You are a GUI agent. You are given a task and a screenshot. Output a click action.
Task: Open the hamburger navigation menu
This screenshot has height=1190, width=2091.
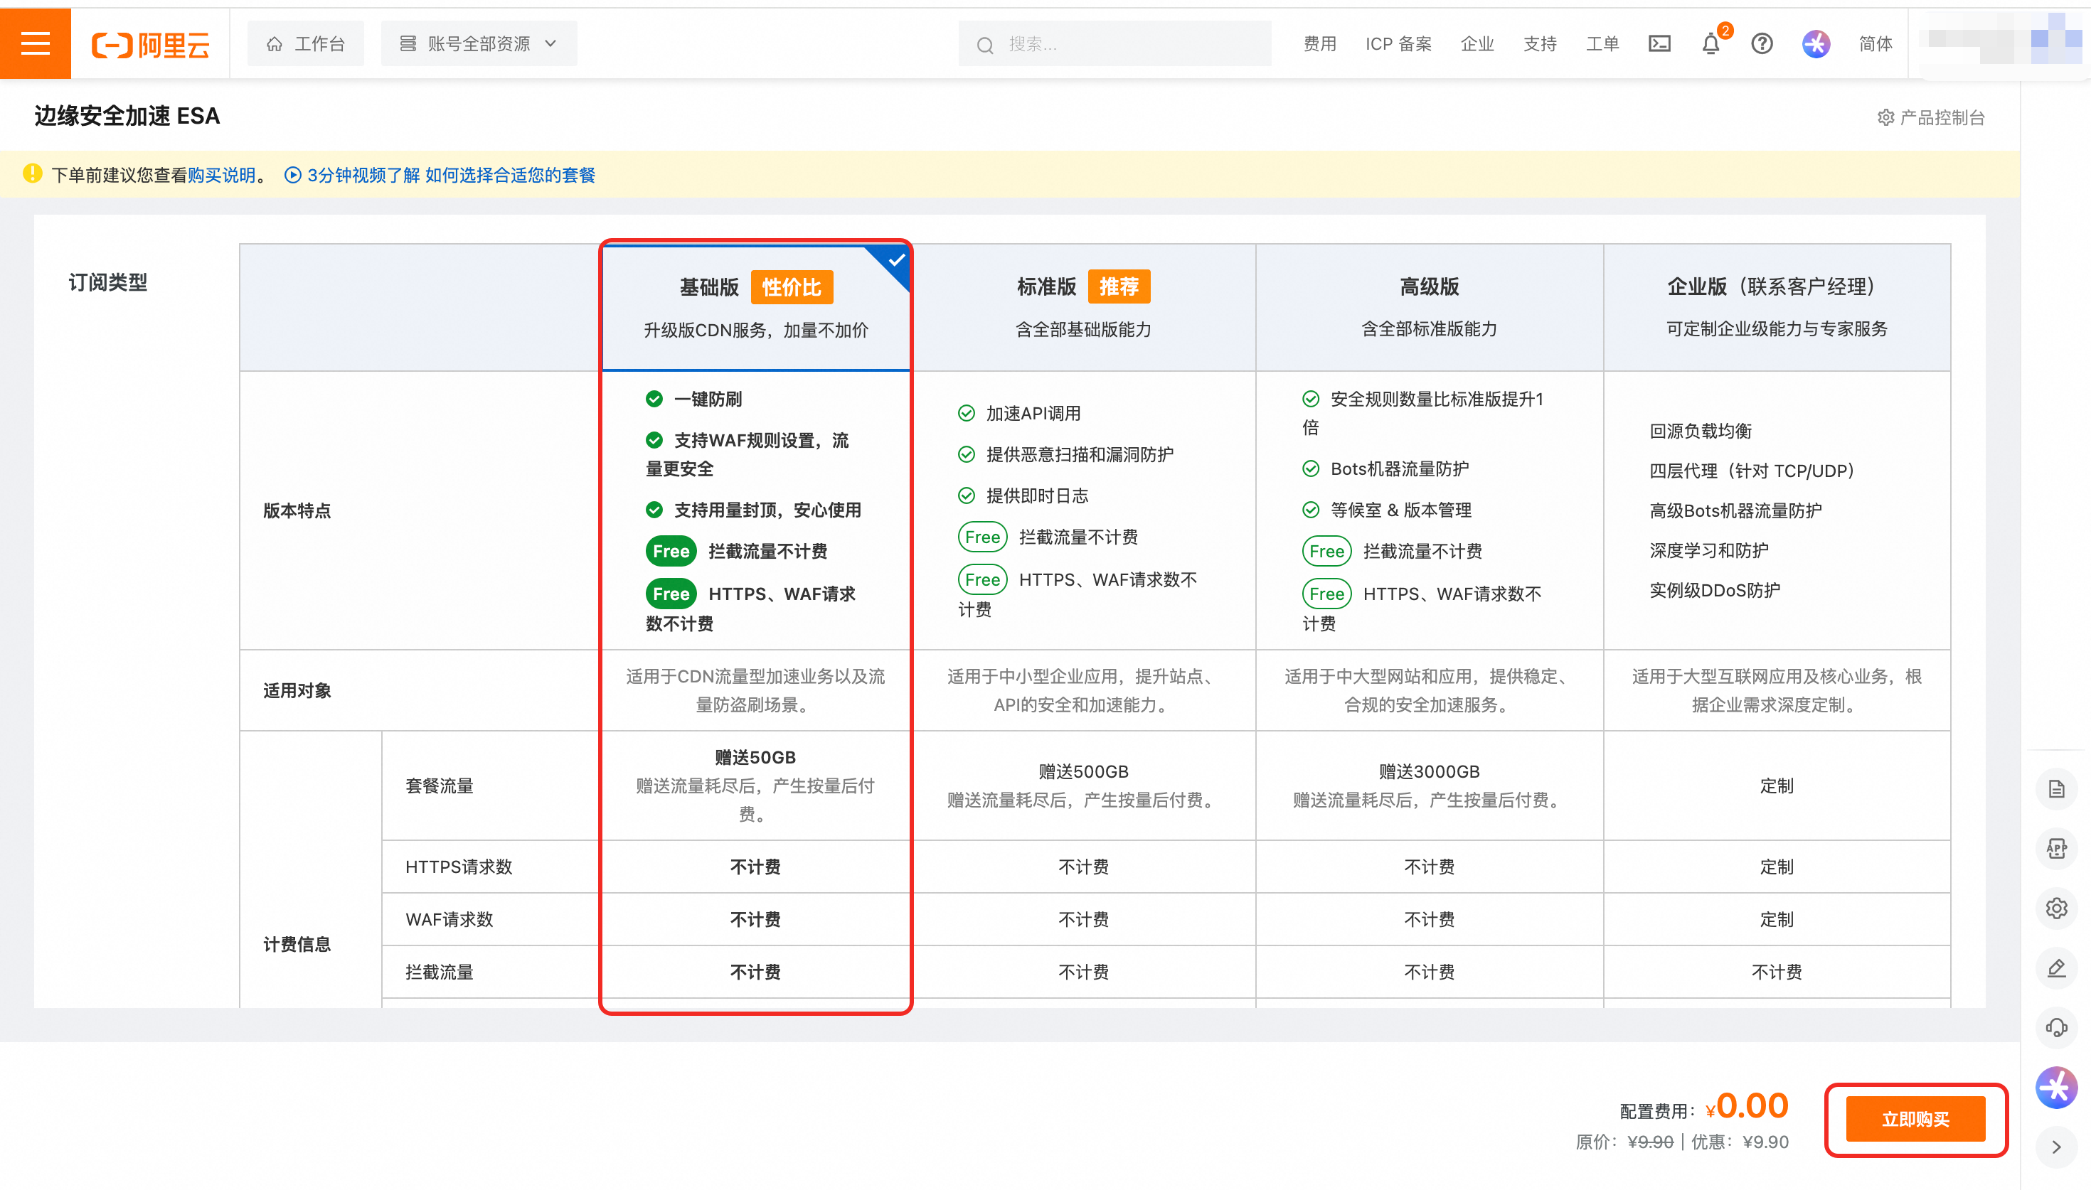(x=35, y=43)
